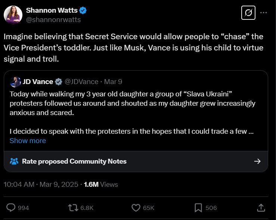This screenshot has height=220, width=276.
Task: Click the @JDVance handle in quote
Action: pos(81,81)
